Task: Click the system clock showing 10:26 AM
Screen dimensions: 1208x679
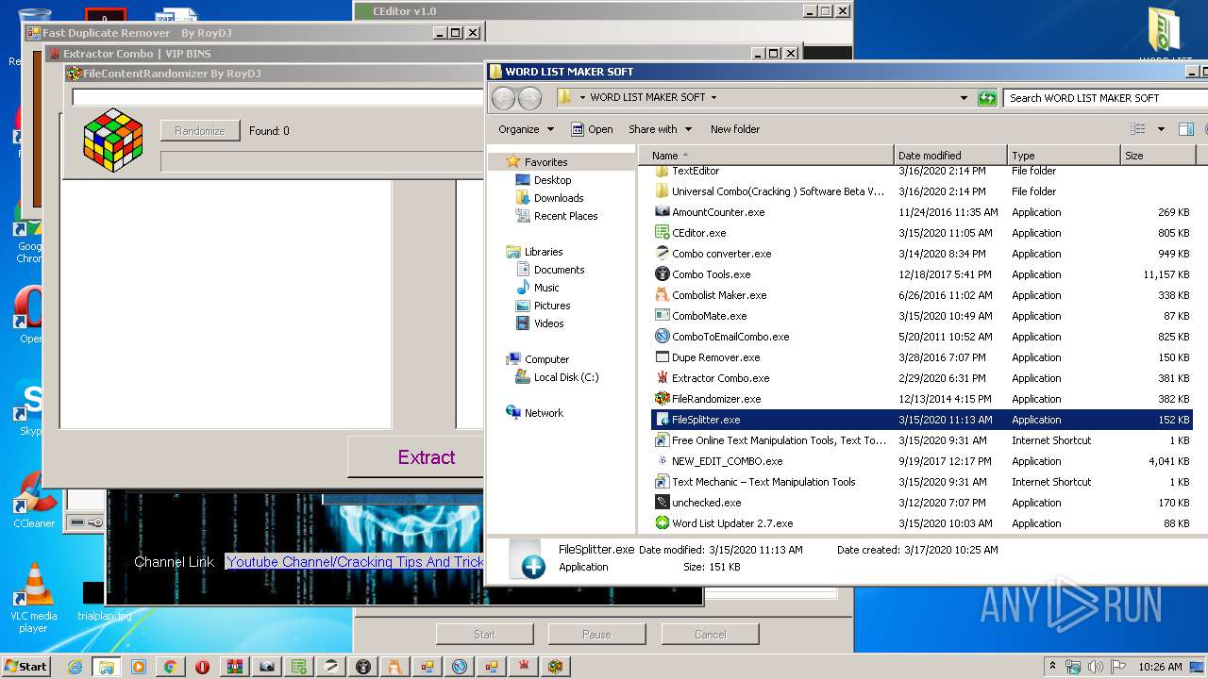Action: [1160, 667]
